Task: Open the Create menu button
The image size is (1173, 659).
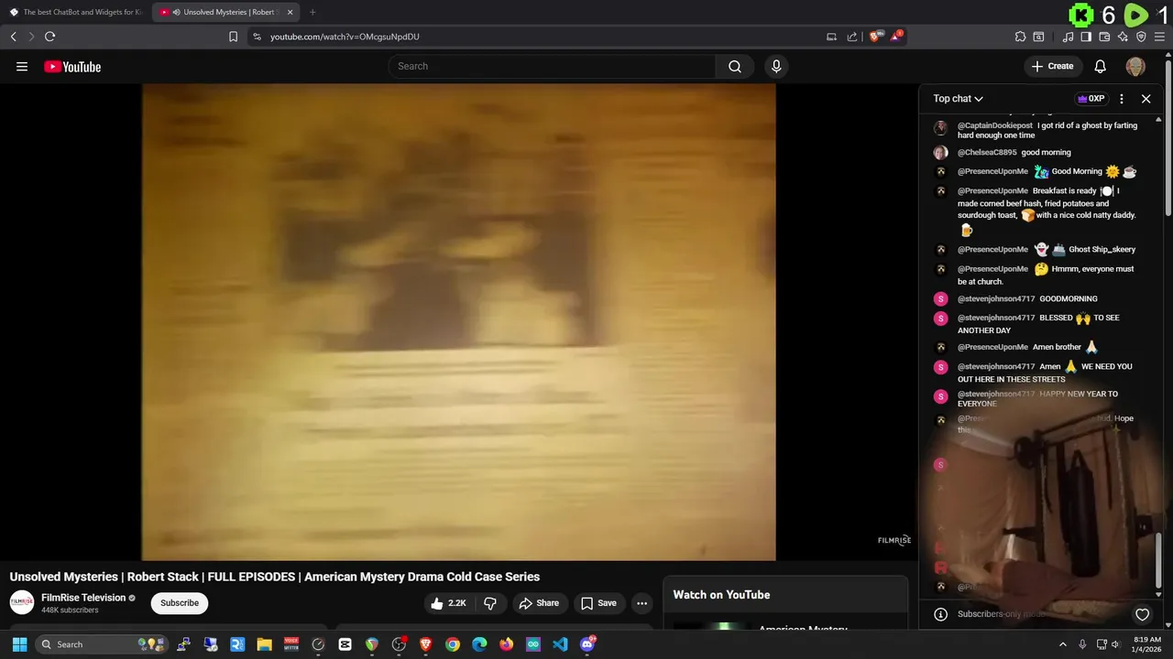Action: (x=1052, y=66)
